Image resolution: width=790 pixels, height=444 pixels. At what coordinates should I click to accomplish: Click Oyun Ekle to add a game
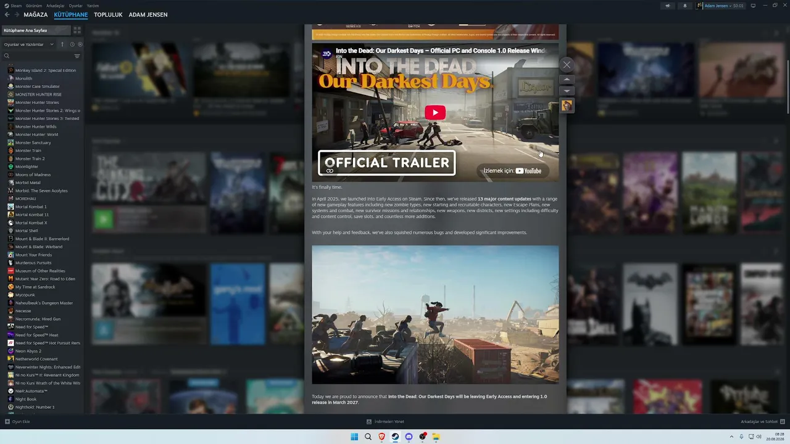pos(17,422)
